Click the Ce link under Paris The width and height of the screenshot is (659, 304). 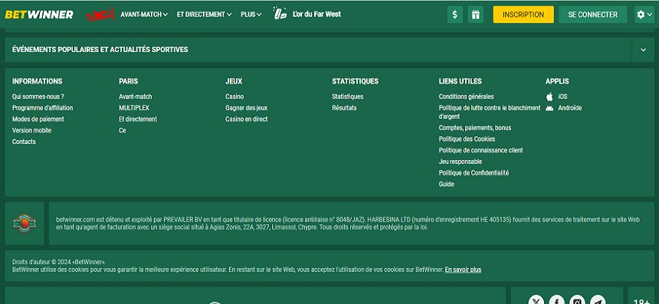point(123,131)
